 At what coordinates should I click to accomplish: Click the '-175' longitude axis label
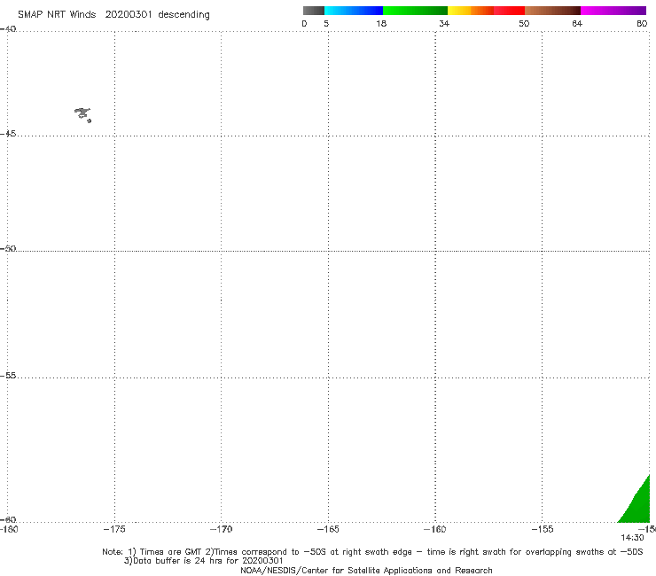pos(114,529)
